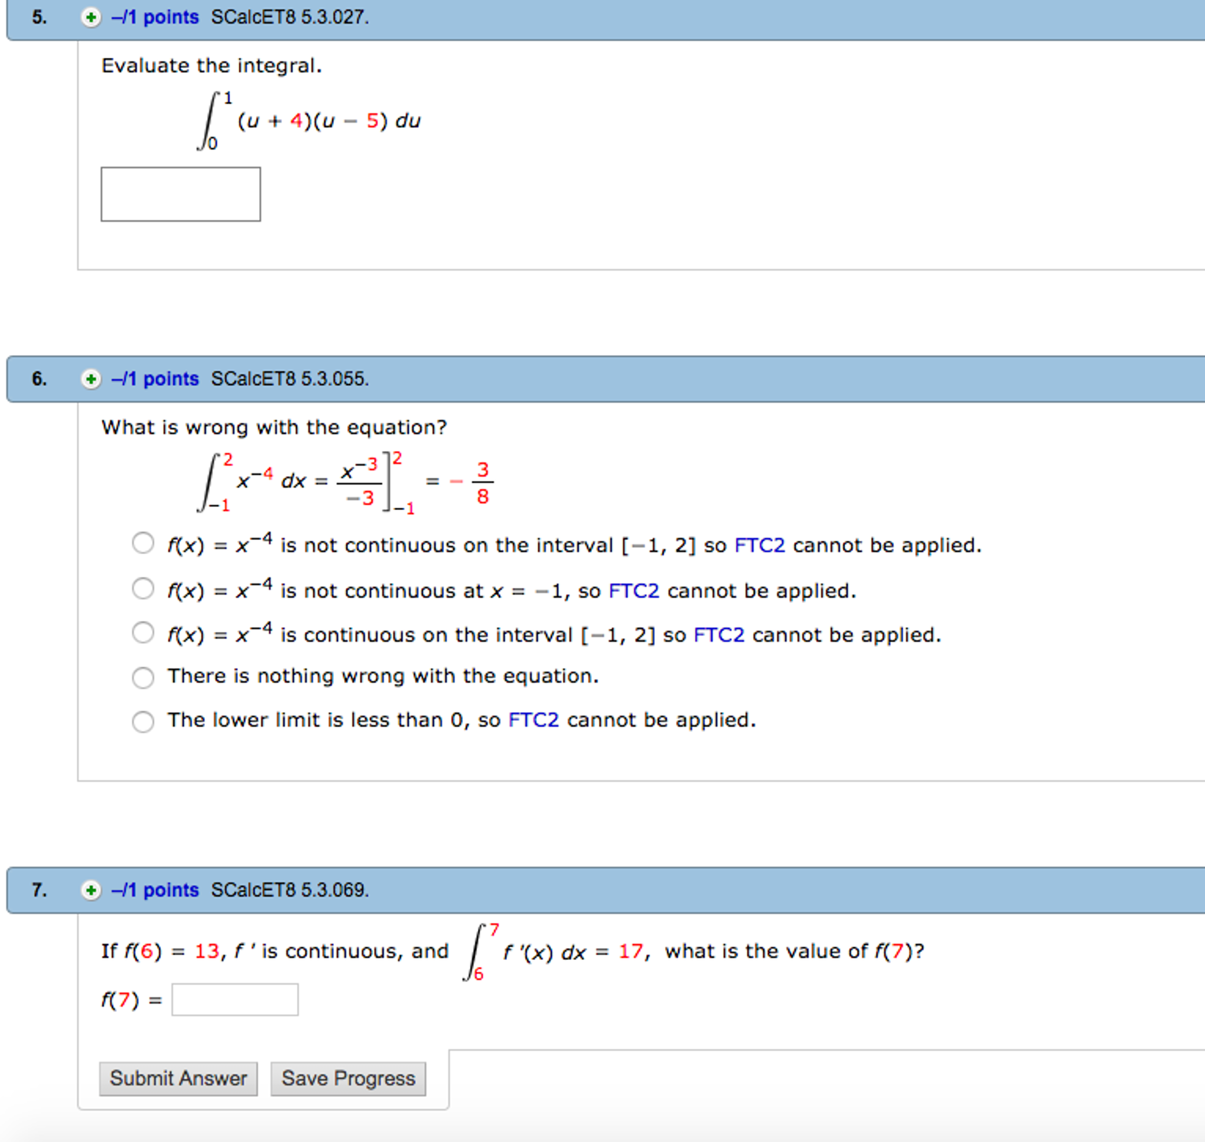This screenshot has height=1142, width=1205.
Task: Click the answer box for question 5 integral
Action: [x=181, y=194]
